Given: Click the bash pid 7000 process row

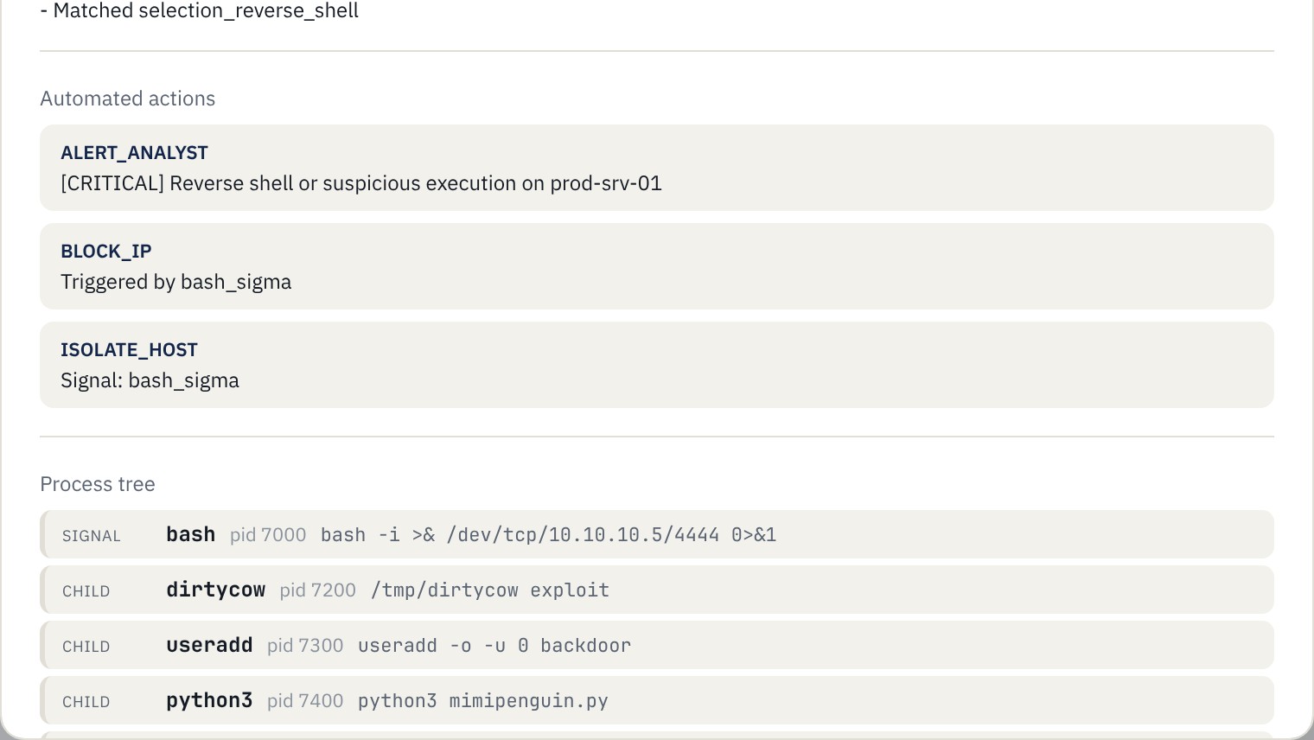Looking at the screenshot, I should (x=657, y=534).
